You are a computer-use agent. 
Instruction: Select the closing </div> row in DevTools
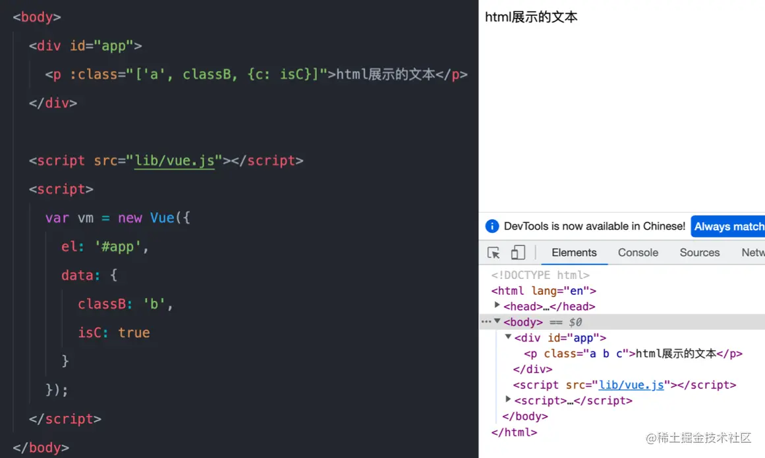[x=533, y=369]
